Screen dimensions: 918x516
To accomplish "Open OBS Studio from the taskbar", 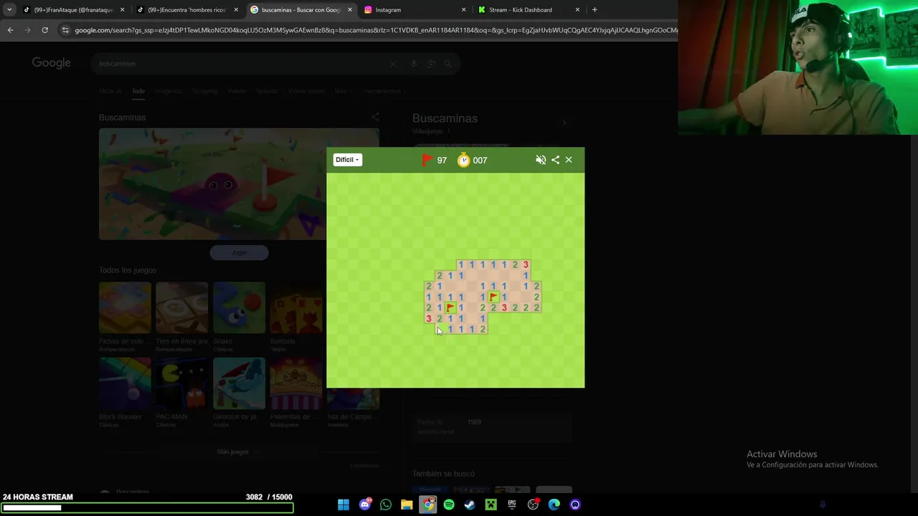I will (x=533, y=505).
